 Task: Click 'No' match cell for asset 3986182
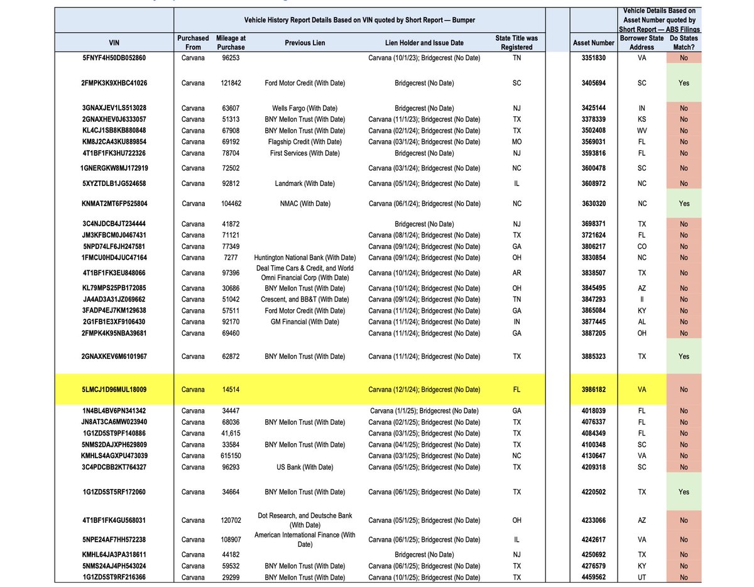684,390
